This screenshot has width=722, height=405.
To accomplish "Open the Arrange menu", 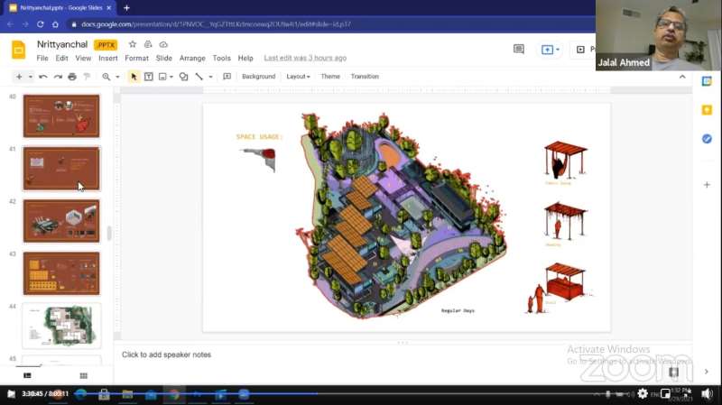I will pos(192,58).
